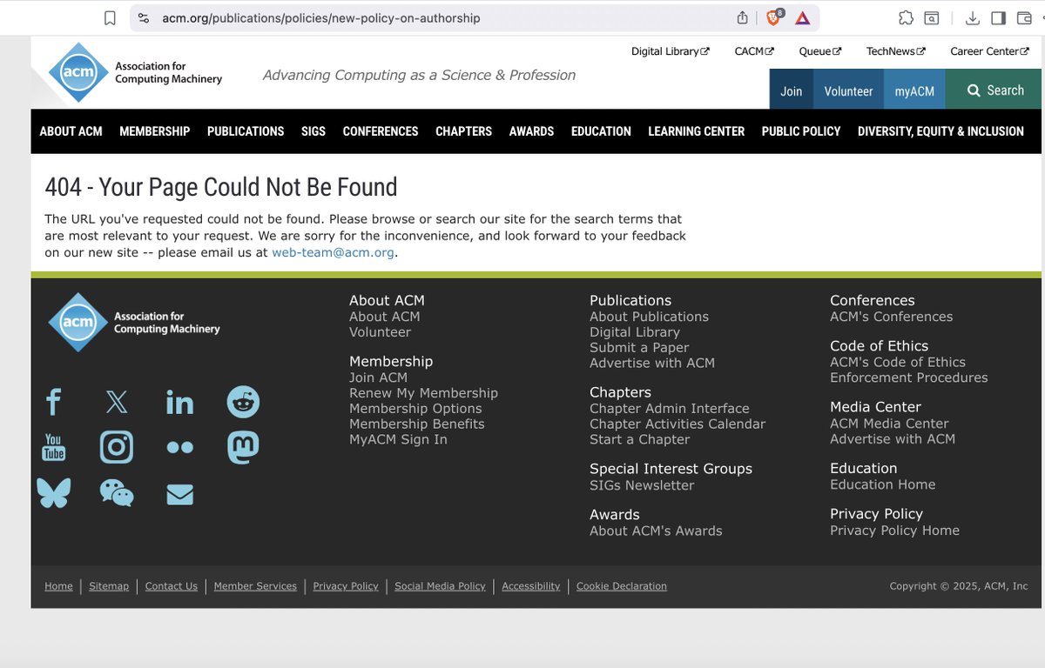
Task: Open ACM Instagram icon
Action: [x=117, y=447]
